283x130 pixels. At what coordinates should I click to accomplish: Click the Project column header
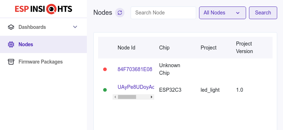[x=208, y=48]
